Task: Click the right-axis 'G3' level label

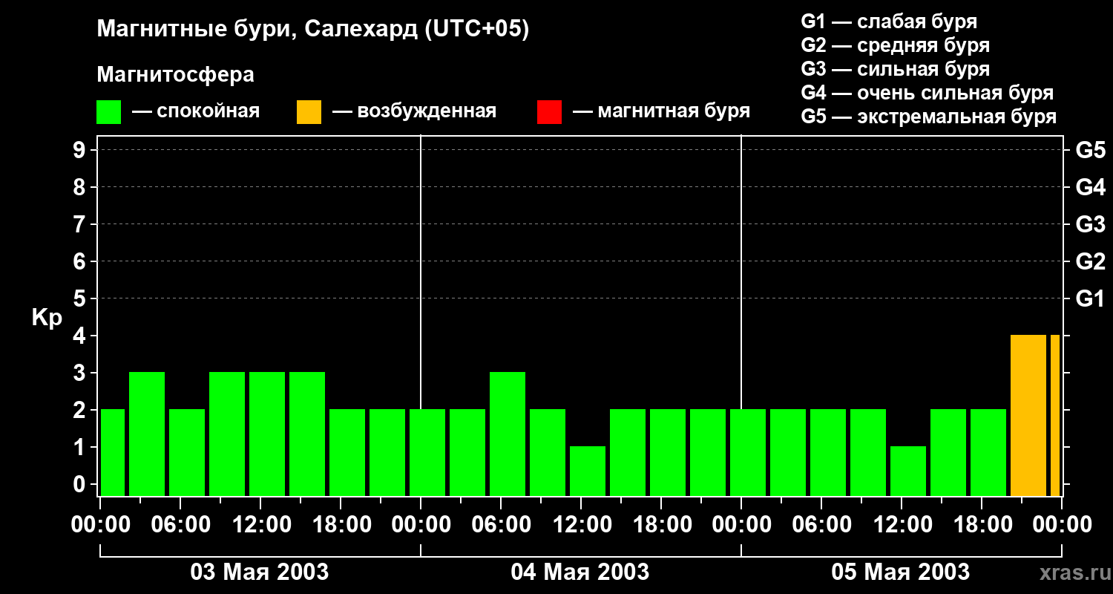Action: [1090, 224]
